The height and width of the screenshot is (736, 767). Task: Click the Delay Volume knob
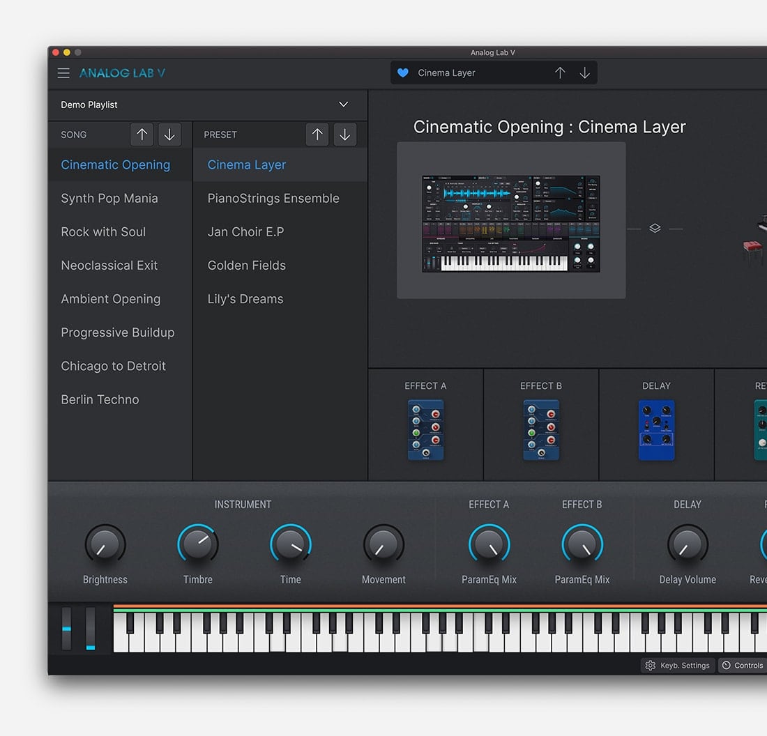click(688, 544)
